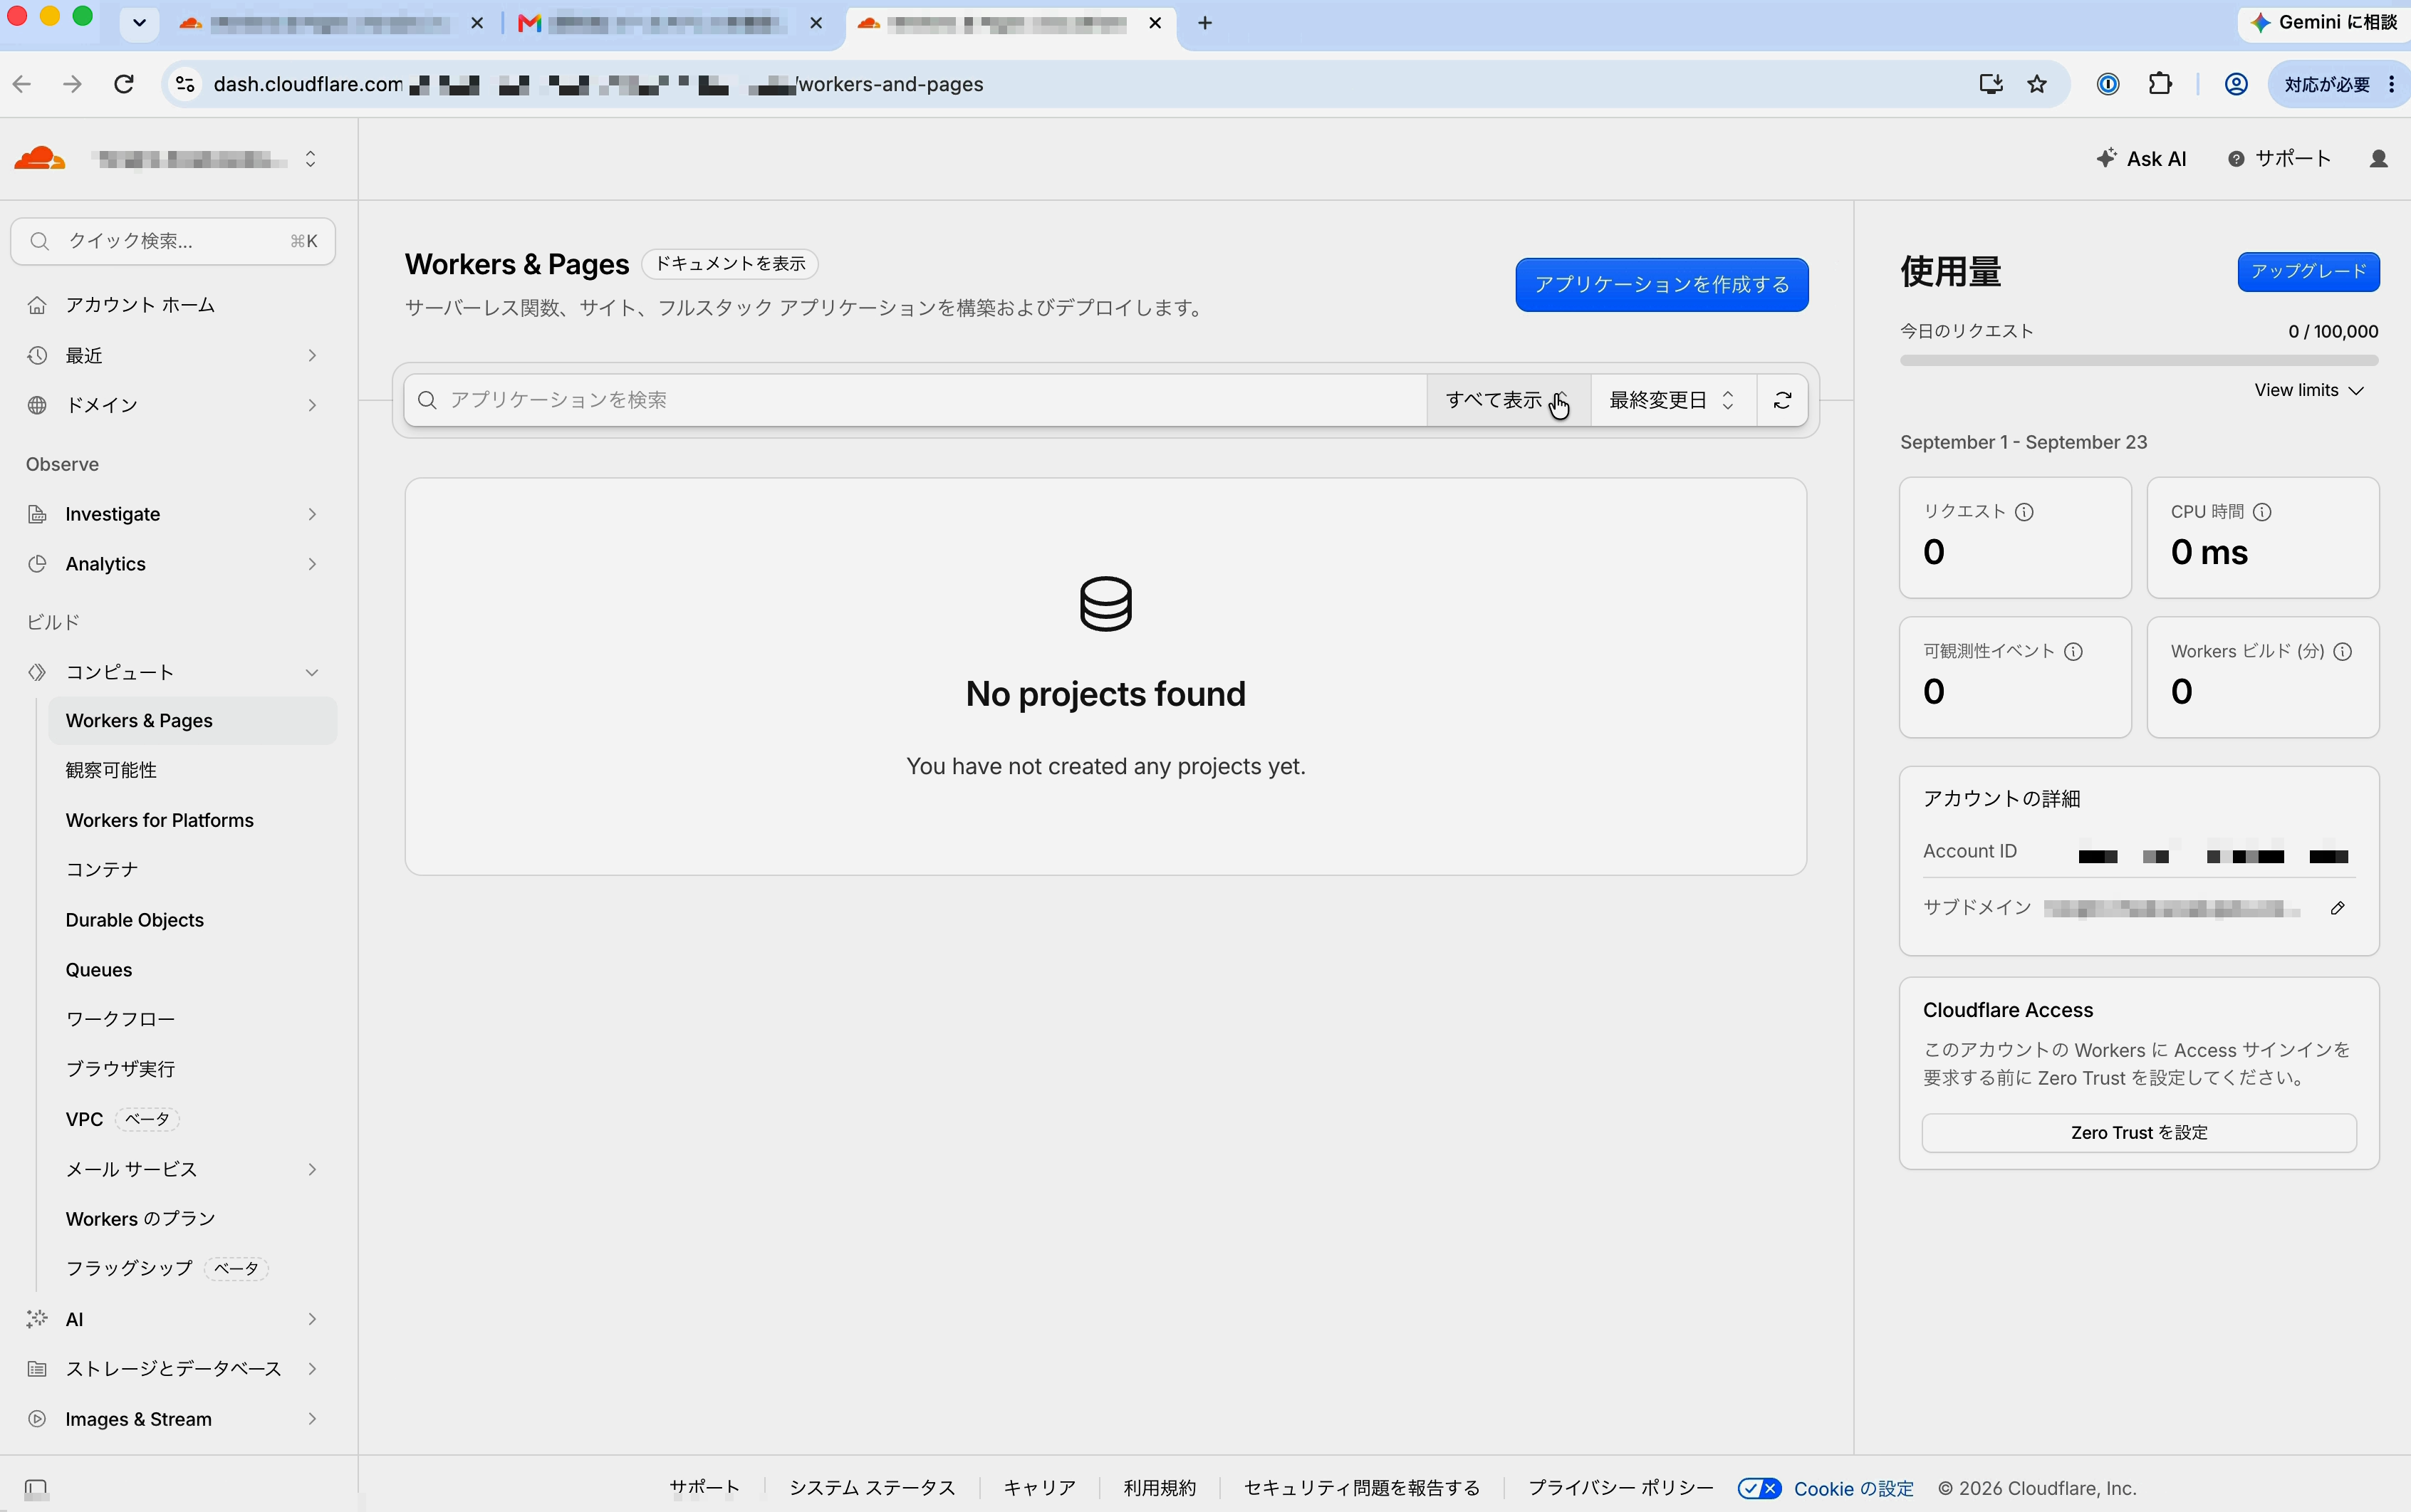Bookmark this page with the star icon
Screen dimensions: 2411x1512
point(2037,84)
